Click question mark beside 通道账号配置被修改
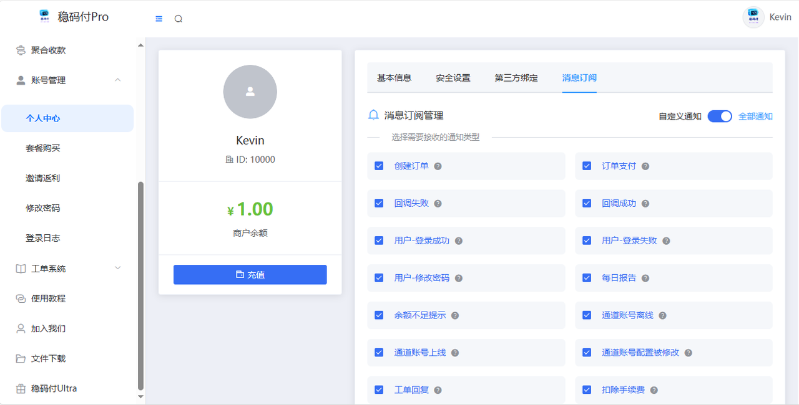Screen dimensions: 799x405 [x=688, y=353]
